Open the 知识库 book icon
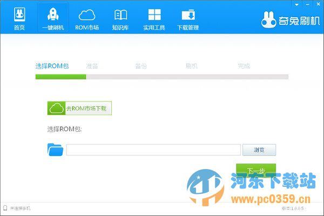The width and height of the screenshot is (324, 216). pos(120,15)
